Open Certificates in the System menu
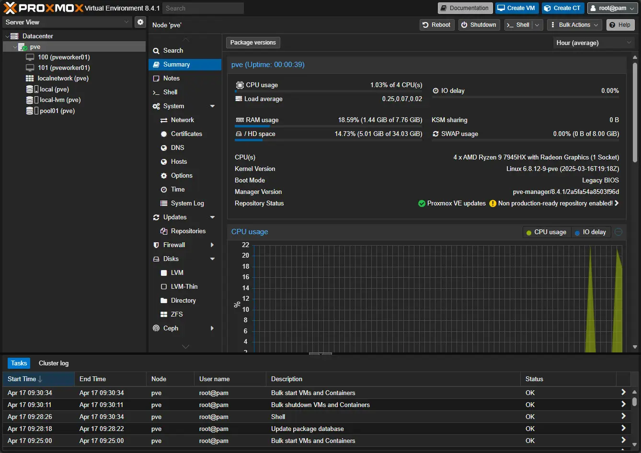 coord(186,134)
